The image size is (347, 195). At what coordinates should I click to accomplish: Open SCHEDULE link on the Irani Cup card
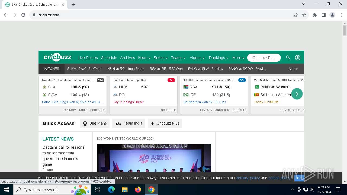tap(168, 110)
